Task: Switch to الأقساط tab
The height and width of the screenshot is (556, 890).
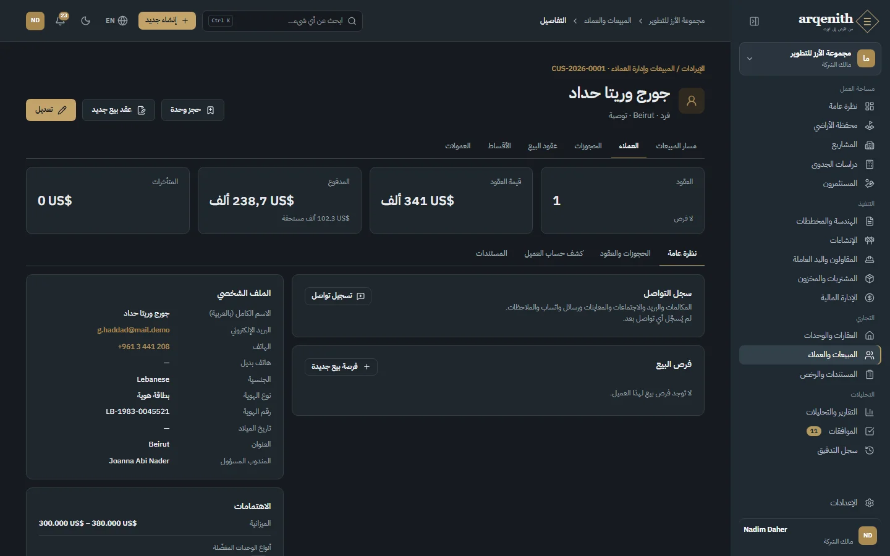Action: click(x=499, y=146)
